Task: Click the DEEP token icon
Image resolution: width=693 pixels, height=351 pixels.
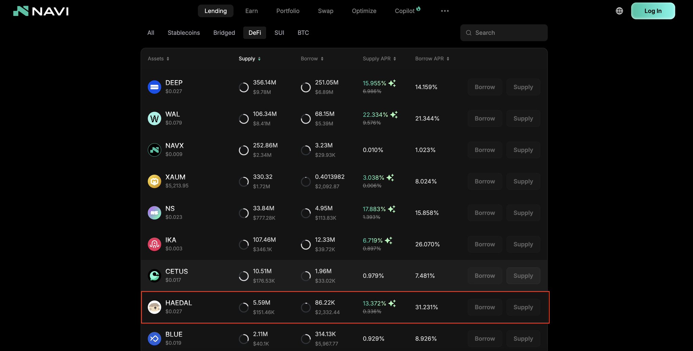Action: [x=154, y=87]
